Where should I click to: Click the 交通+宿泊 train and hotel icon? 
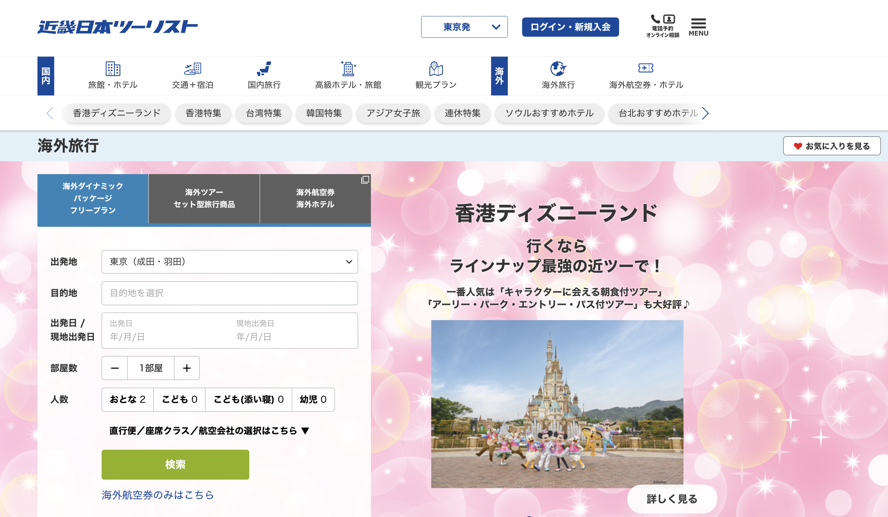click(193, 68)
